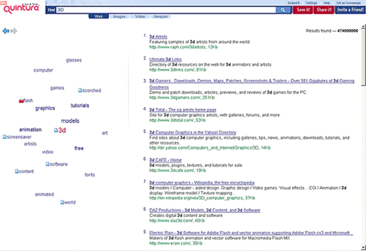Click the forward arrow icon
This screenshot has width=366, height=251.
click(x=14, y=31)
